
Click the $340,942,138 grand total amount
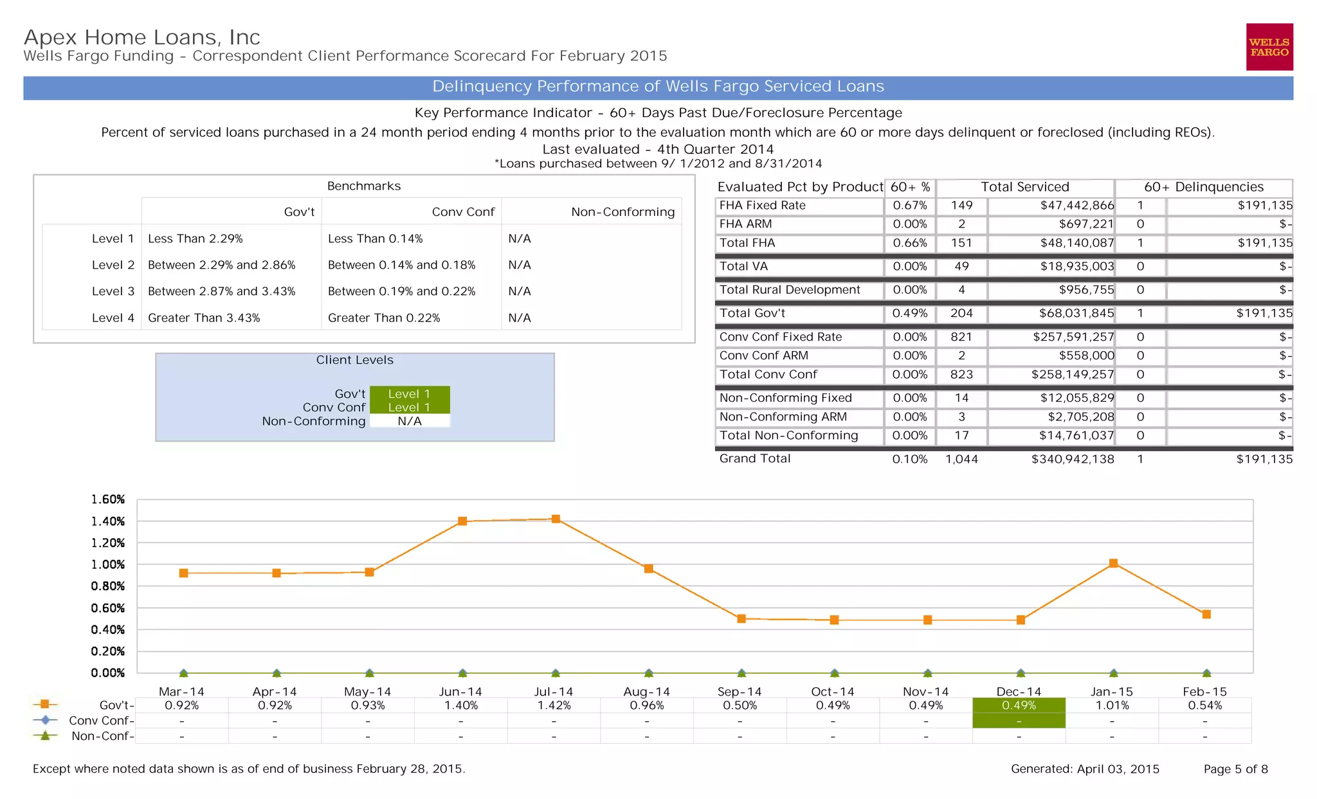1073,459
